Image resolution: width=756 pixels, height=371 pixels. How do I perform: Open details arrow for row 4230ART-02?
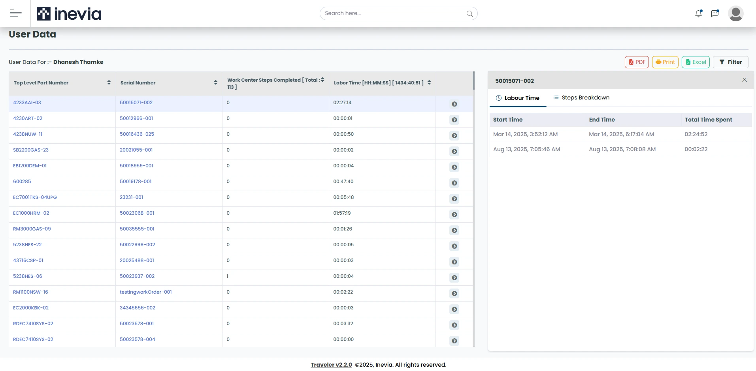[454, 120]
